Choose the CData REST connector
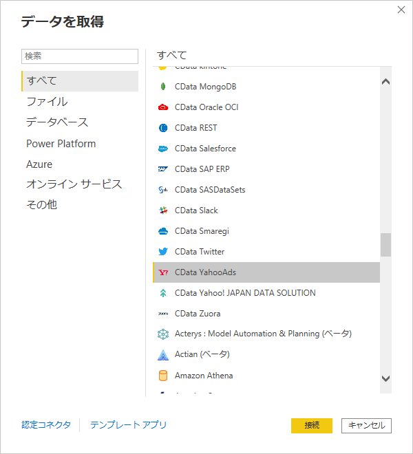Screen dimensions: 413x454 tap(266, 128)
